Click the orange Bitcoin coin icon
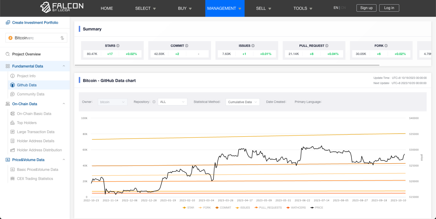The width and height of the screenshot is (436, 219). pyautogui.click(x=10, y=38)
